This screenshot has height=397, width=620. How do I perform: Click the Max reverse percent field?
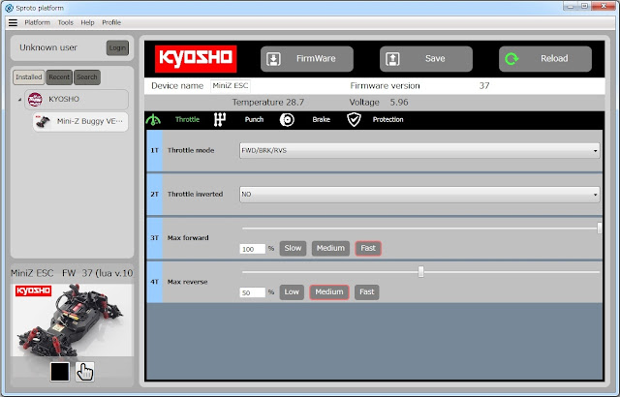(252, 292)
